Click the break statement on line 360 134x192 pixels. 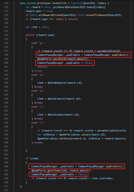[x=39, y=142]
